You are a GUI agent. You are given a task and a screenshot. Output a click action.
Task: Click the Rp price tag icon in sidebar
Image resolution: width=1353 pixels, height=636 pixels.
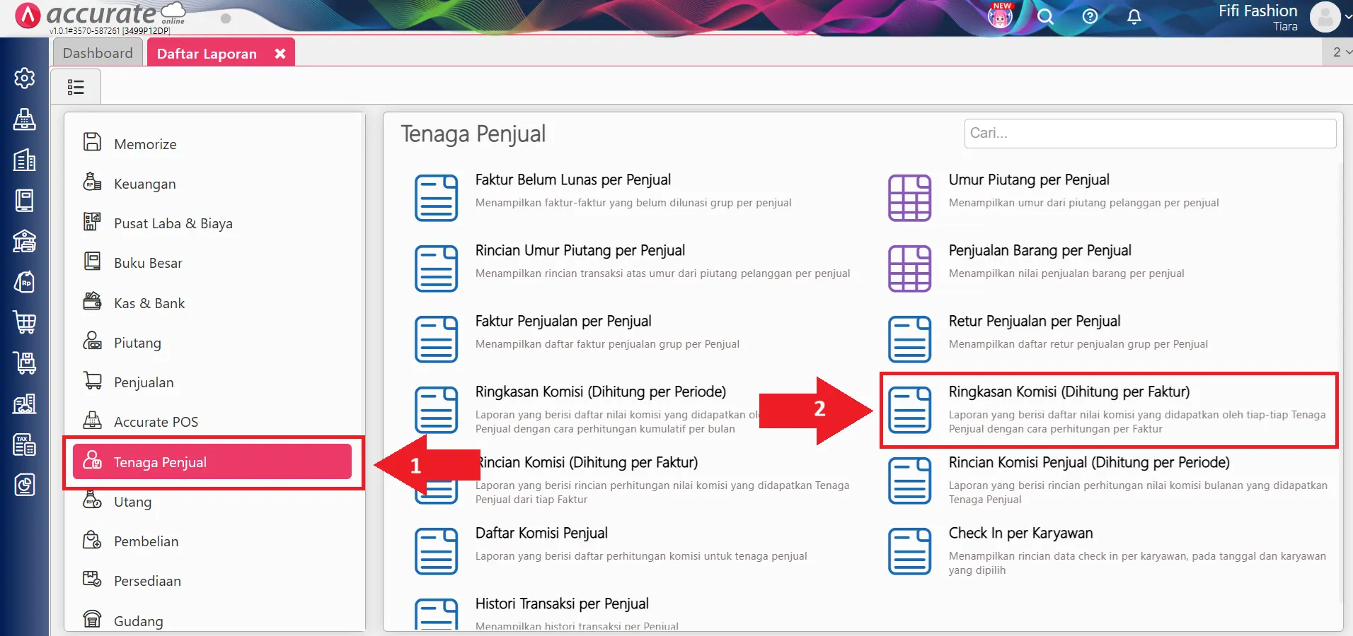[x=24, y=281]
